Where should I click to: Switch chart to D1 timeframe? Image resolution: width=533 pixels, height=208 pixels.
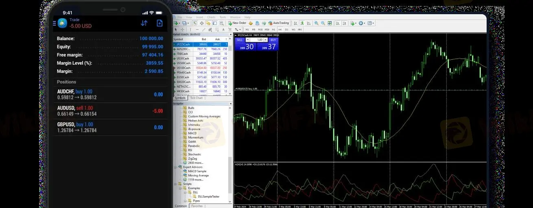[x=286, y=30]
